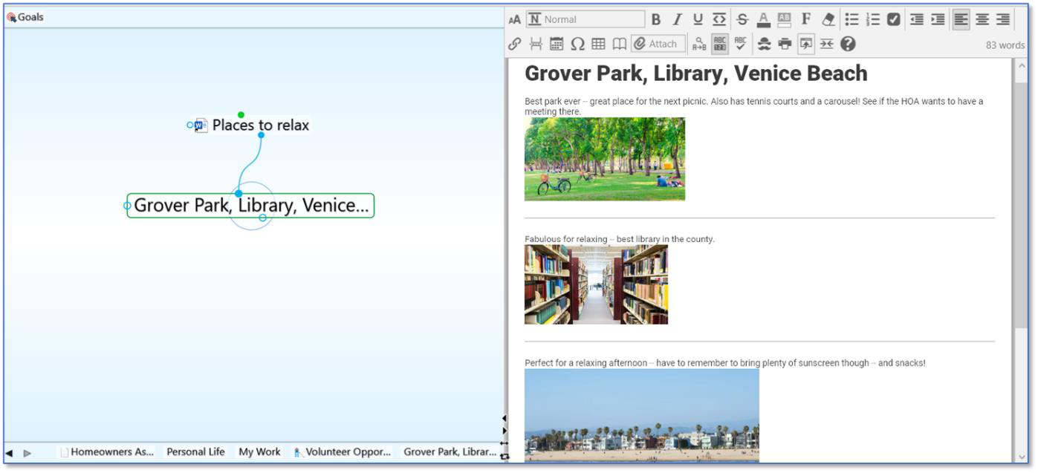Click the insert hyperlink chain icon
Screen dimensions: 1038x473
click(x=514, y=45)
